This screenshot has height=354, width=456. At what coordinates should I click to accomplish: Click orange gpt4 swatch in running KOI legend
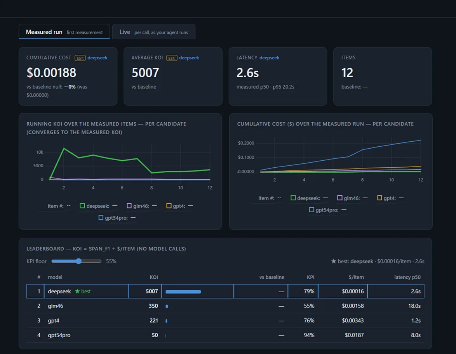pyautogui.click(x=169, y=206)
